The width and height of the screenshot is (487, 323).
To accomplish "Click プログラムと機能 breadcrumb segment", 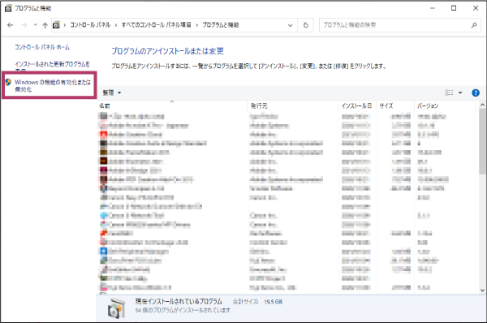I will click(221, 25).
